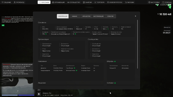173x97 pixels.
Task: Click the Пол value Женский
Action: pyautogui.click(x=79, y=29)
